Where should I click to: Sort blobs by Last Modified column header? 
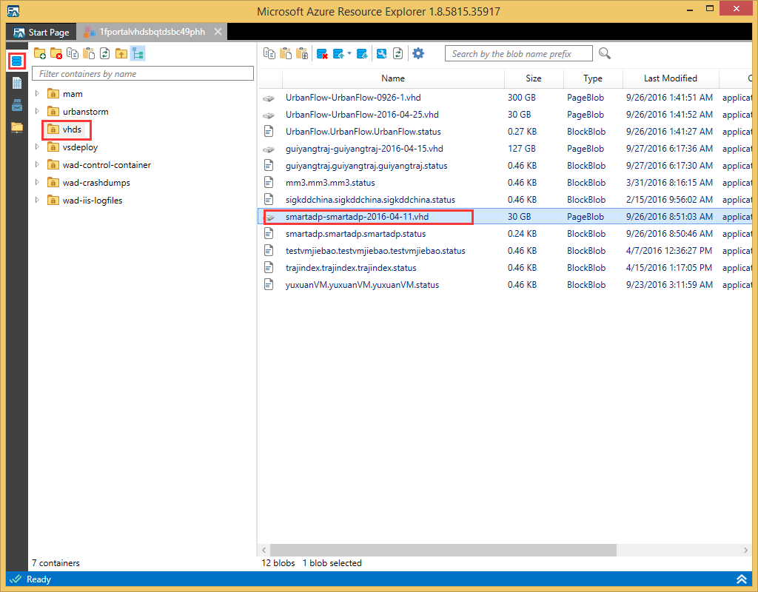click(670, 78)
